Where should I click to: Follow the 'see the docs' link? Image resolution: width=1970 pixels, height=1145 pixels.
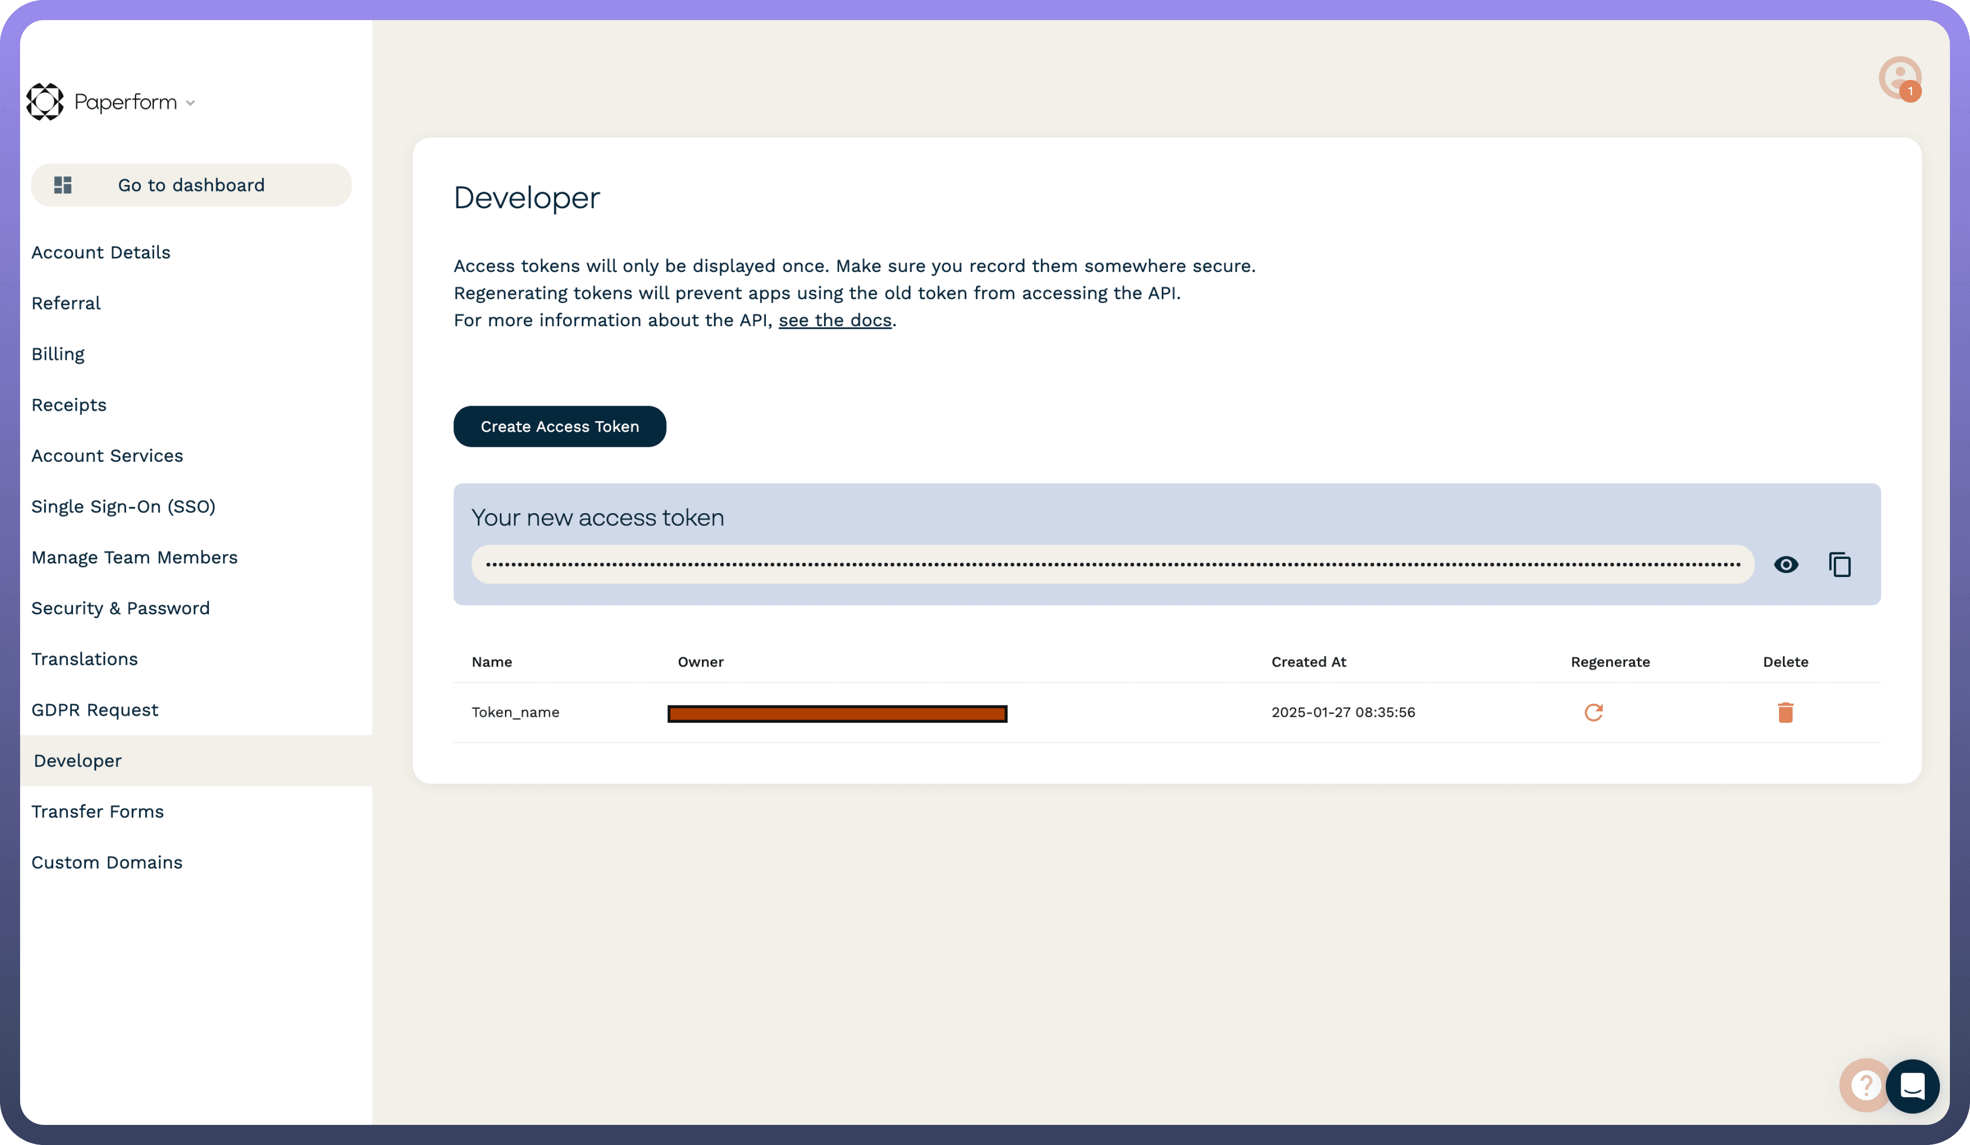click(x=834, y=321)
